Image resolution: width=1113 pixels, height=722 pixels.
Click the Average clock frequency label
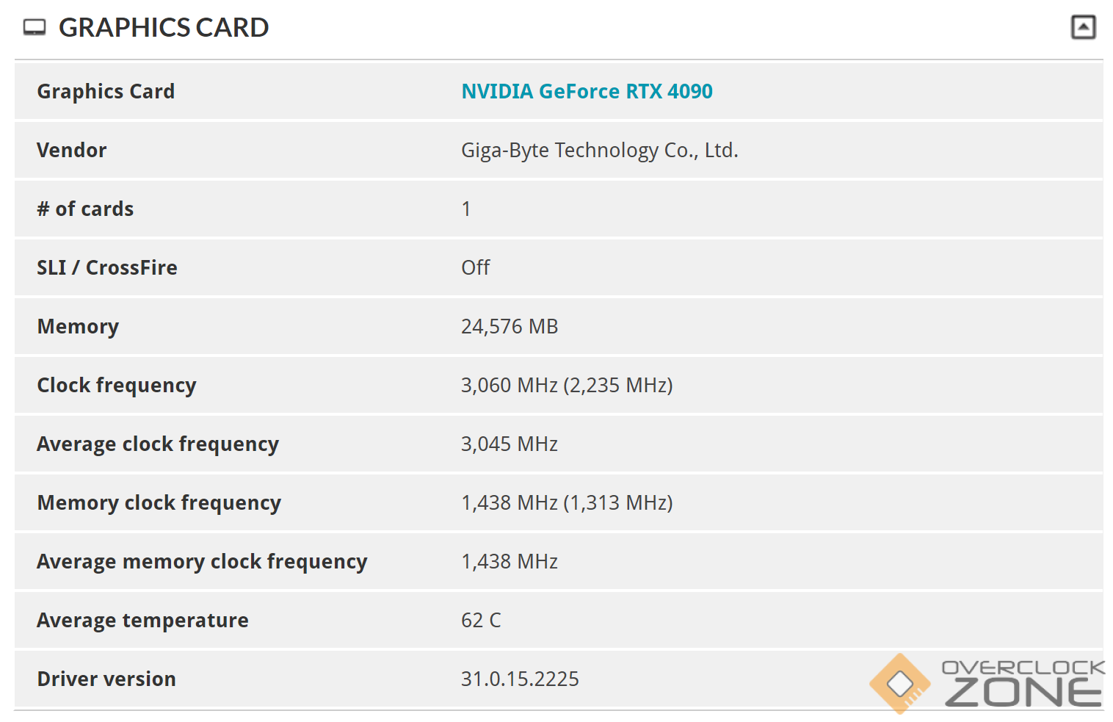(158, 444)
